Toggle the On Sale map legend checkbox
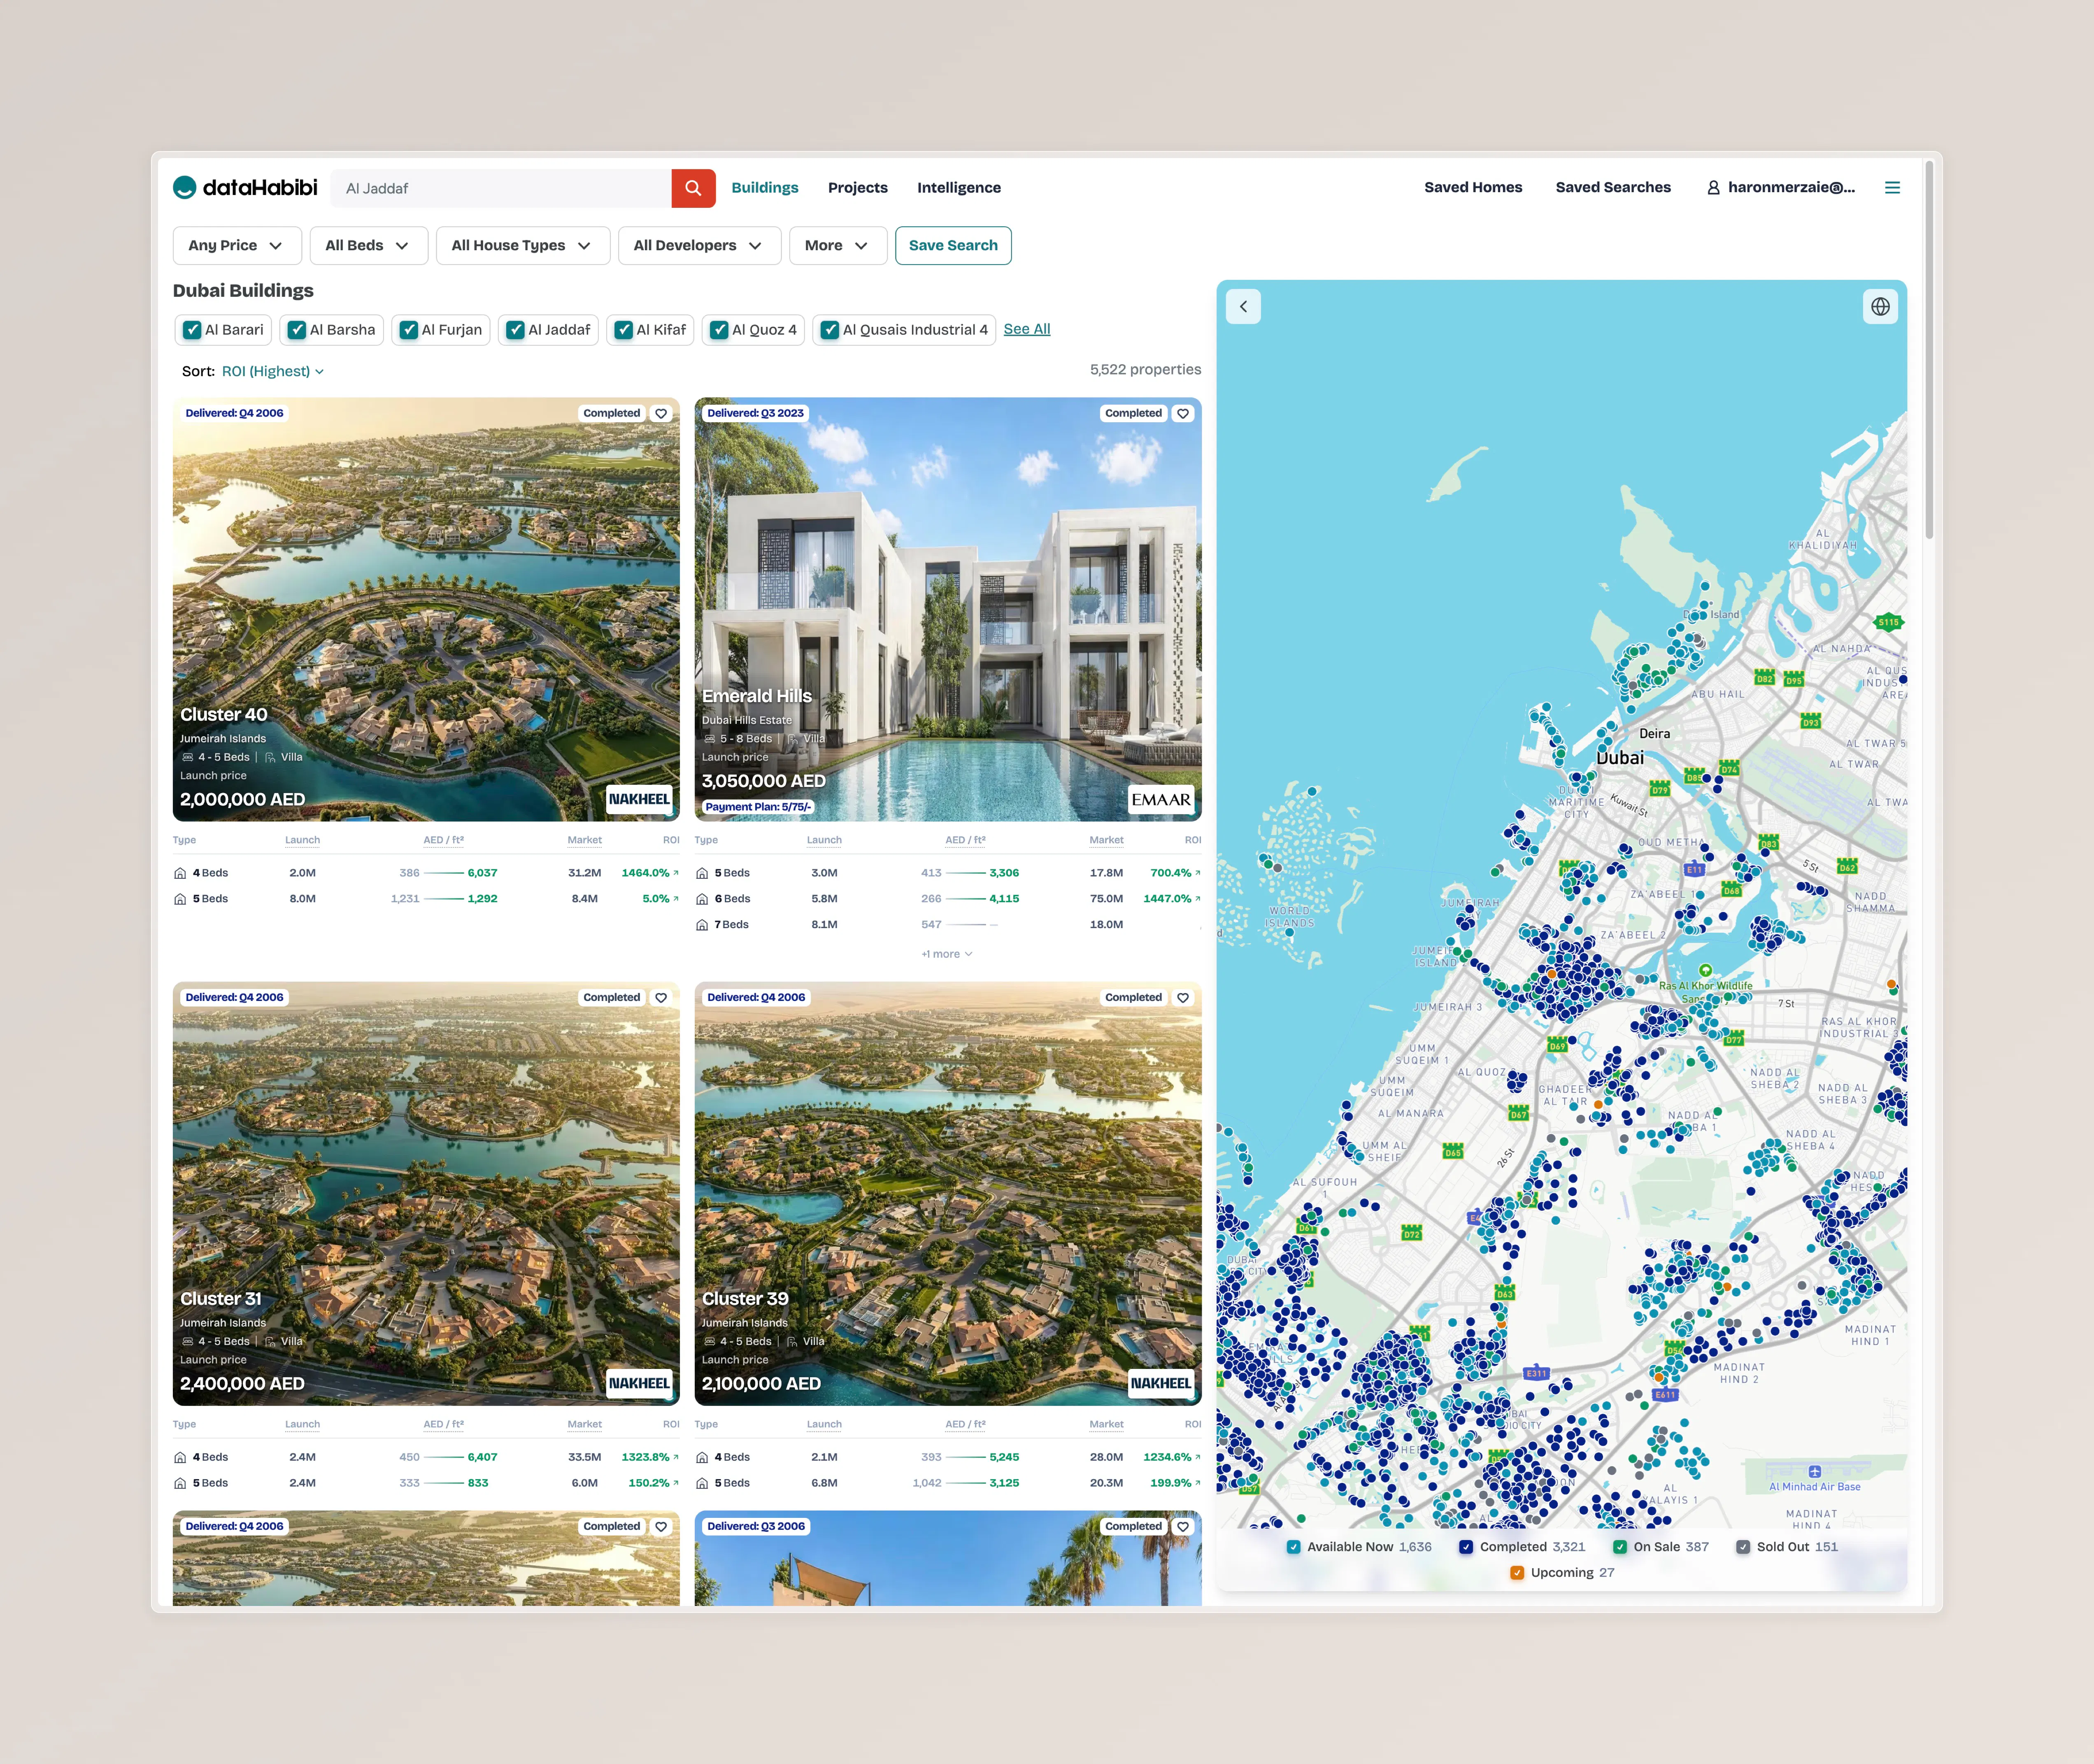The width and height of the screenshot is (2094, 1764). (1620, 1547)
